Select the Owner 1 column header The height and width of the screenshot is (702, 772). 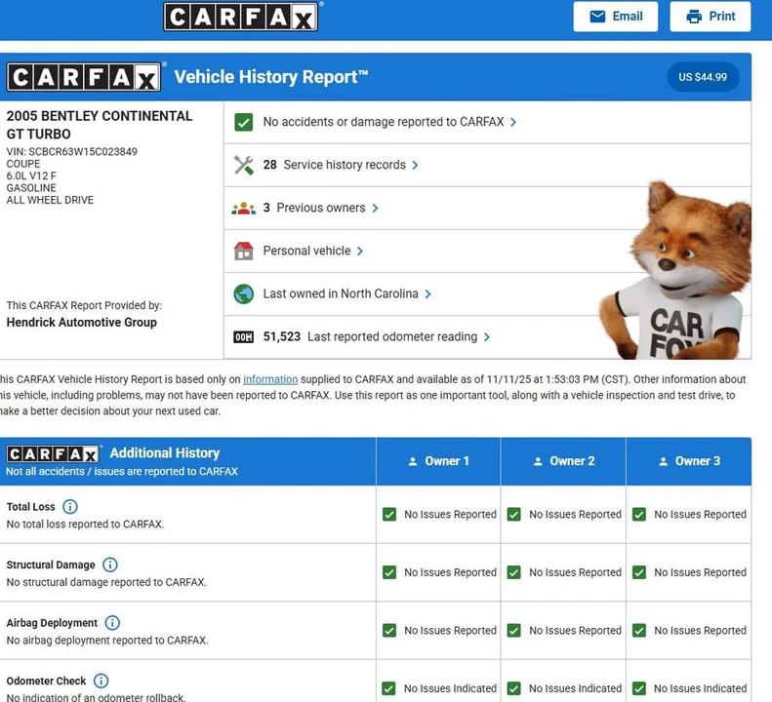[438, 461]
